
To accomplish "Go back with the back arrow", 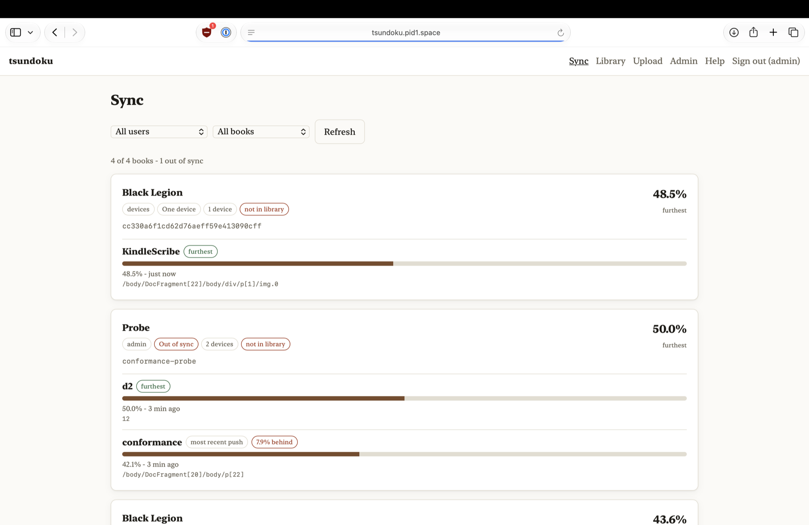I will [55, 32].
